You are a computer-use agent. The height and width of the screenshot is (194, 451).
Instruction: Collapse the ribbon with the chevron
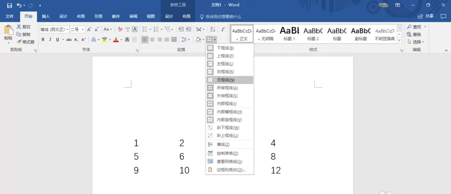coord(446,50)
